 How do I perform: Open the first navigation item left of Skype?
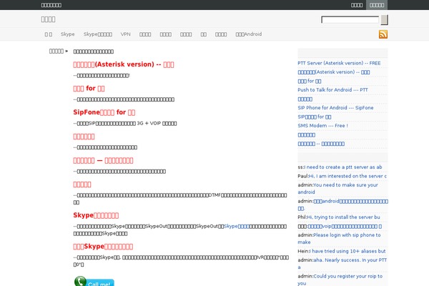49,34
